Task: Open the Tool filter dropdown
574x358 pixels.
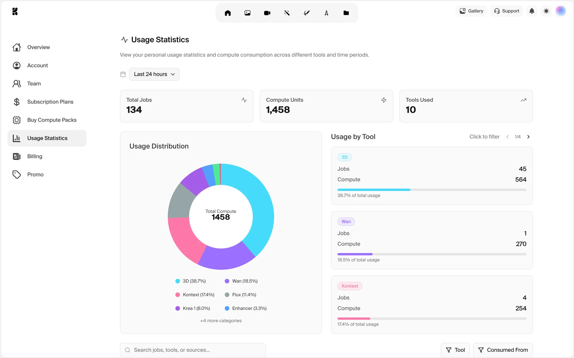Action: pos(455,350)
